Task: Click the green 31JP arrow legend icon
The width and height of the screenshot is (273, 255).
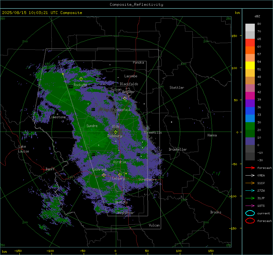Action: coord(250,198)
